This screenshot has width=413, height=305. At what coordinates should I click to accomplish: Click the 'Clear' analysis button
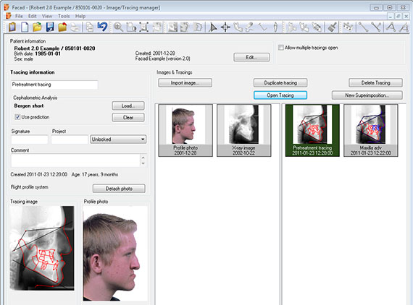[128, 117]
